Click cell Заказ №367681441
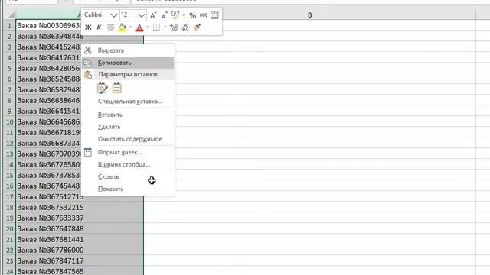Viewport: 490px width, 275px height. [80, 239]
